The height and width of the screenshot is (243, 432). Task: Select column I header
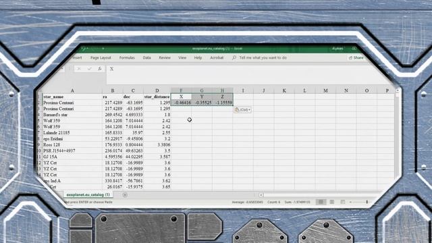coord(243,90)
